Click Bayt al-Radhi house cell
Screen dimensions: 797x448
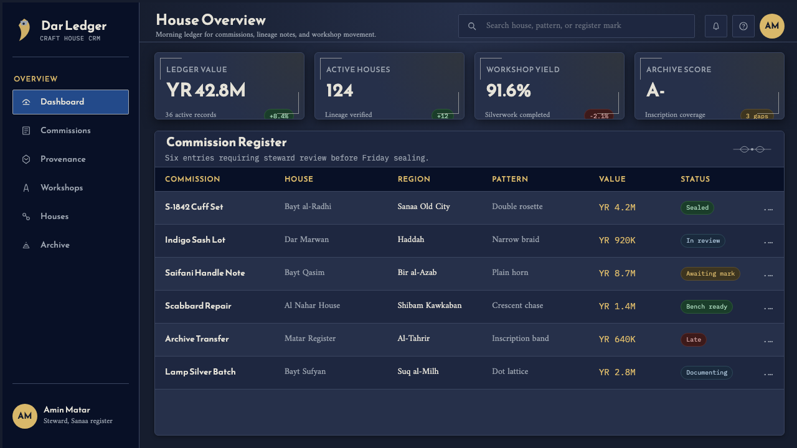pyautogui.click(x=308, y=207)
